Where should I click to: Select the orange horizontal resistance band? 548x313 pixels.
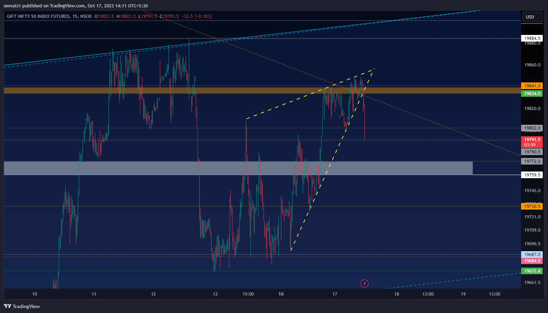coord(262,90)
